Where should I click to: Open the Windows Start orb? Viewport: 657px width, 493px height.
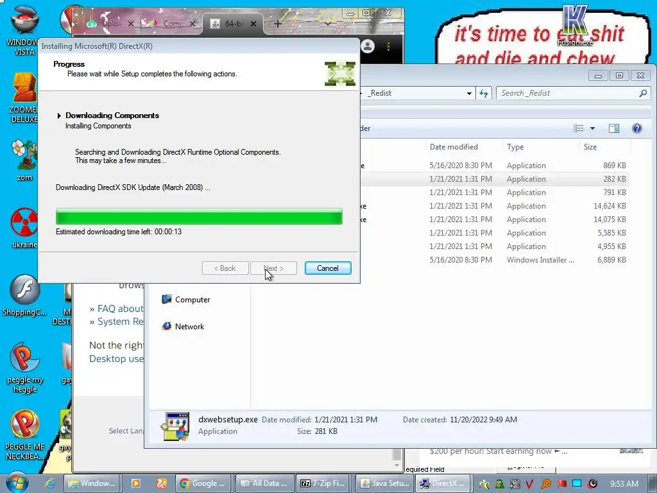pos(17,483)
